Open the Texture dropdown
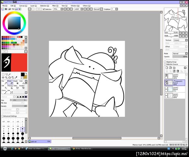This screenshot has height=157, width=189. pyautogui.click(x=186, y=40)
